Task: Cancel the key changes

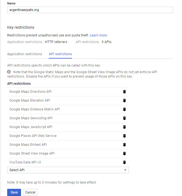Action: click(30, 192)
